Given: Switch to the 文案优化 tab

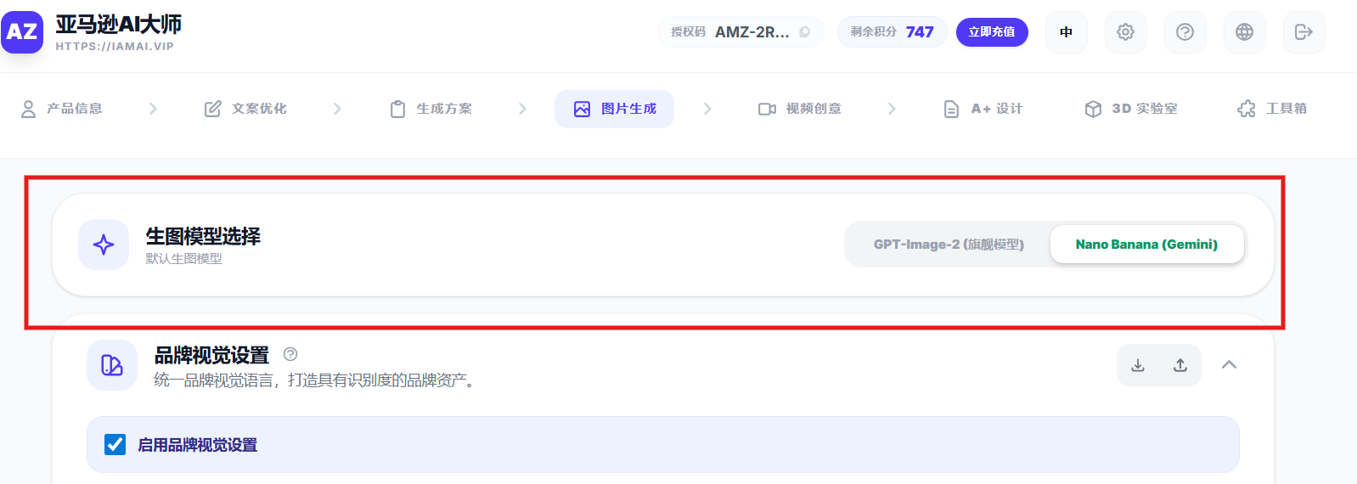Looking at the screenshot, I should pos(246,109).
